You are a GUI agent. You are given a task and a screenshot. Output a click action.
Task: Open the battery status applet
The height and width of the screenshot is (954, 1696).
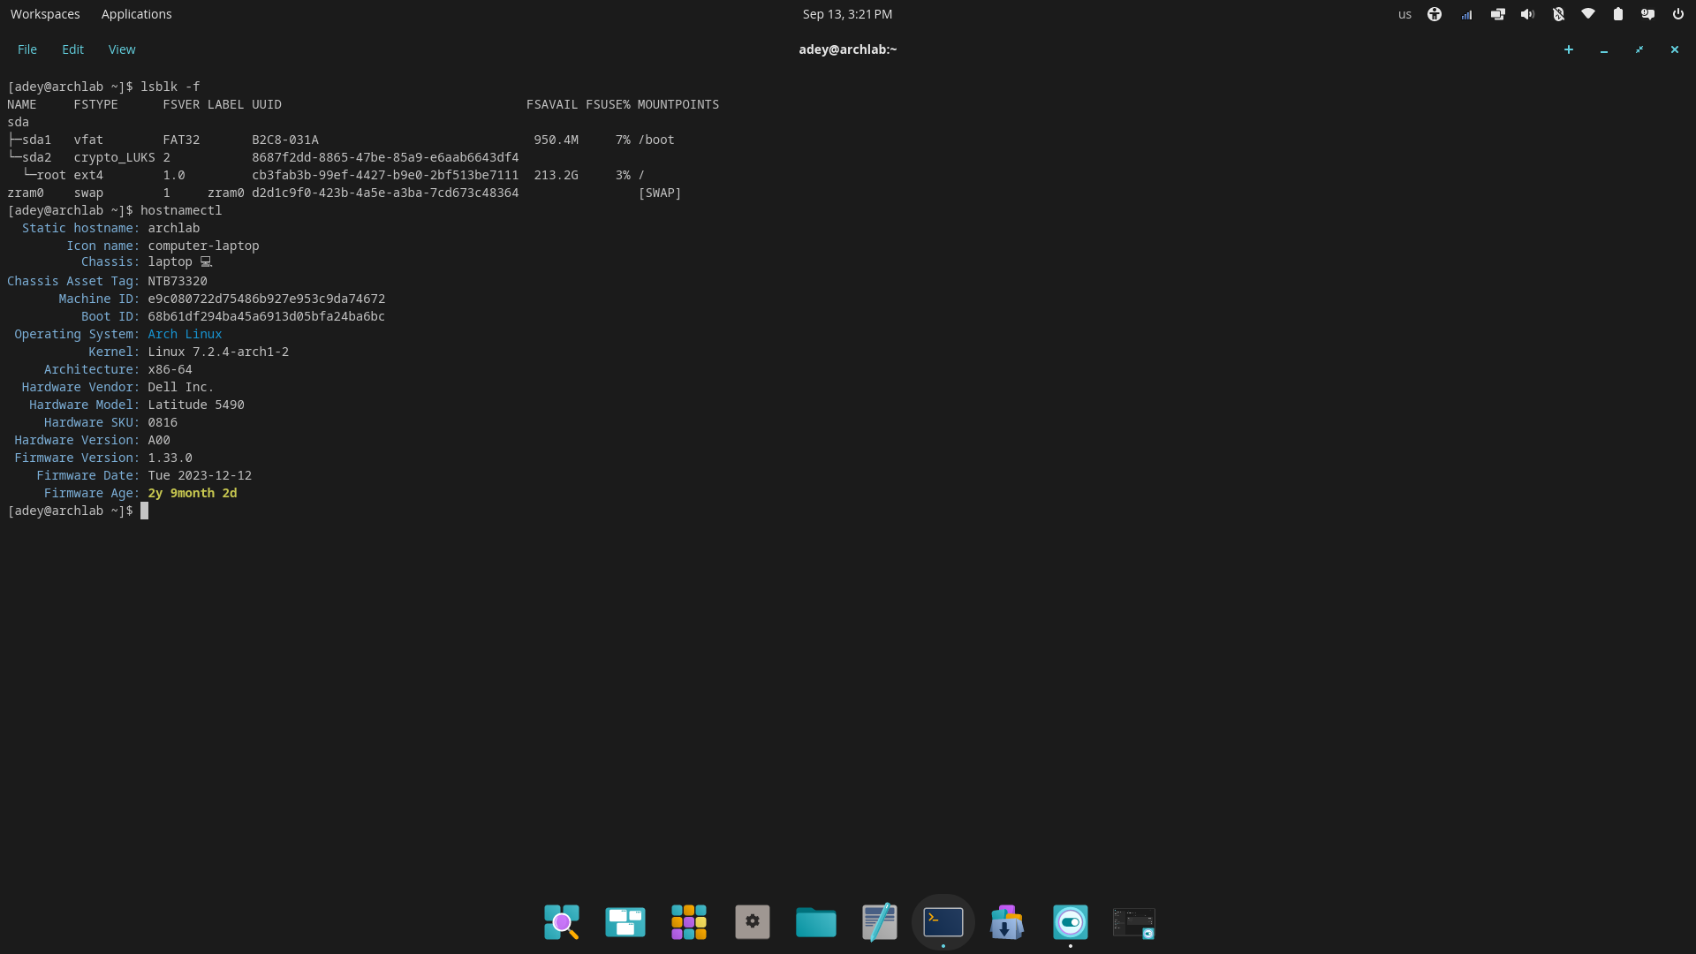click(x=1618, y=14)
